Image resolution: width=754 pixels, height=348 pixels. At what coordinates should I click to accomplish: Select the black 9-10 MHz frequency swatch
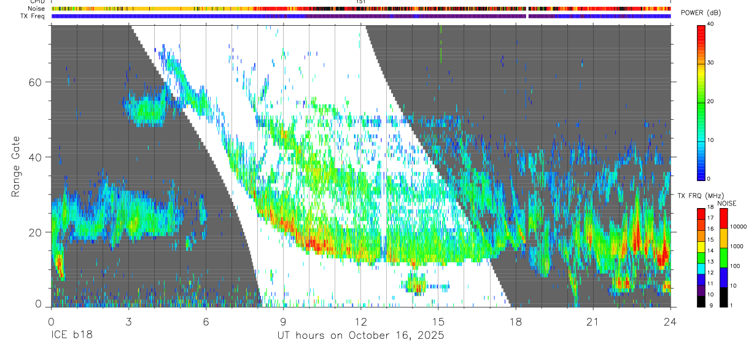click(x=701, y=301)
